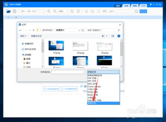Click the fit-width page layout icon

coord(92,11)
